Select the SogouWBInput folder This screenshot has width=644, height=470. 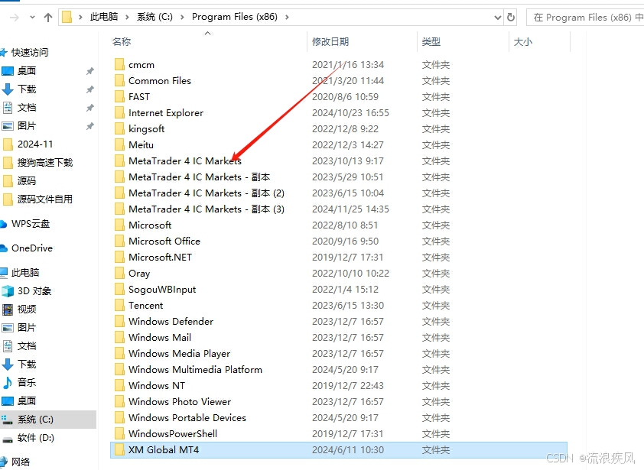pos(162,290)
